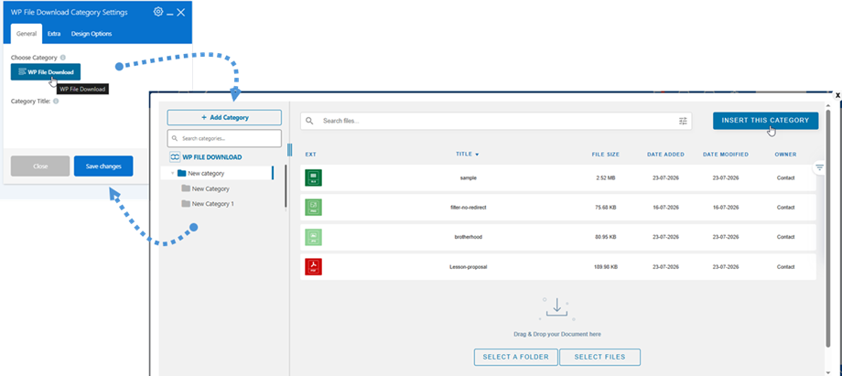Screen dimensions: 842x376
Task: Click the green XLS file icon for sample
Action: (313, 177)
